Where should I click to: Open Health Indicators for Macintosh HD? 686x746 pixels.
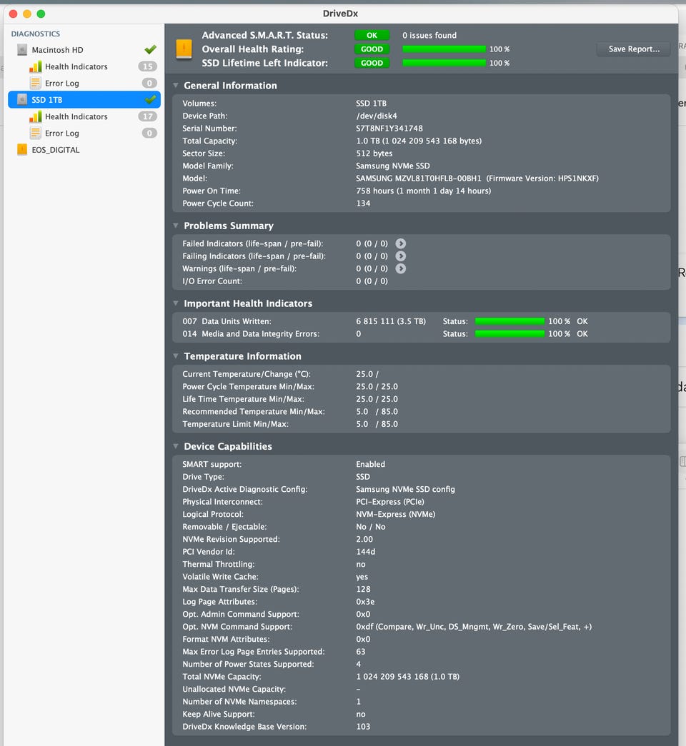[x=84, y=66]
